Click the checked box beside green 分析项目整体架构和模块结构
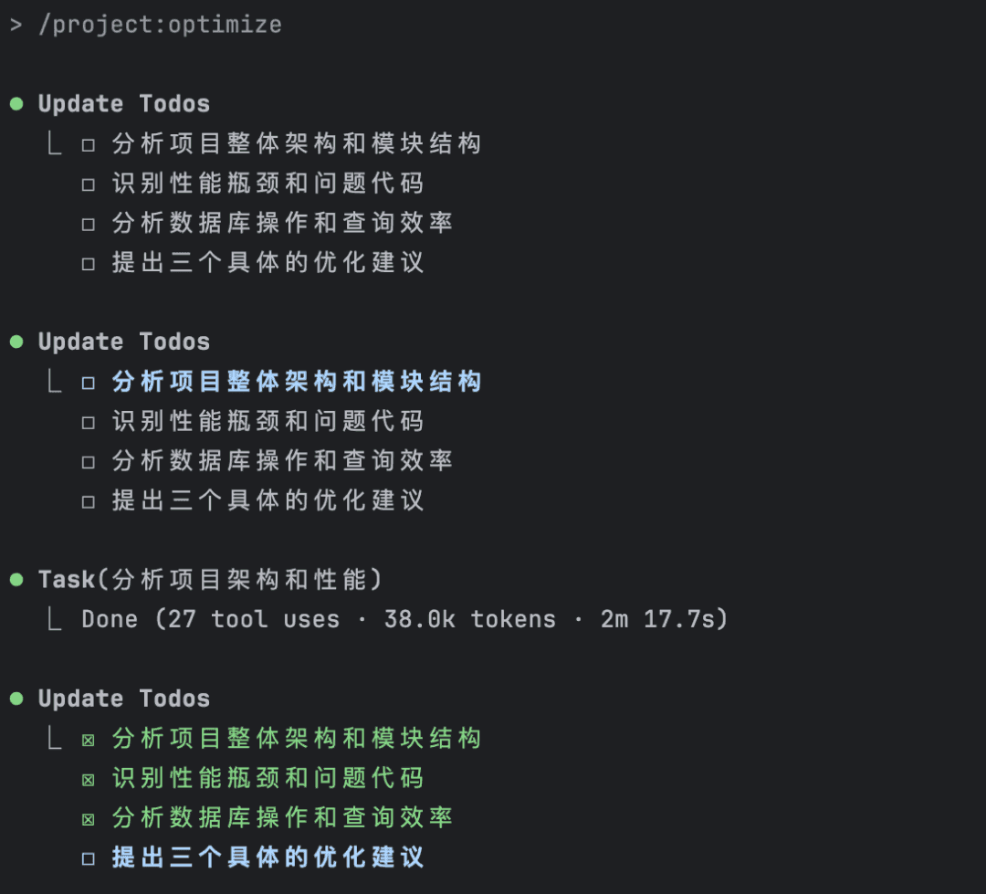The image size is (986, 894). 89,740
